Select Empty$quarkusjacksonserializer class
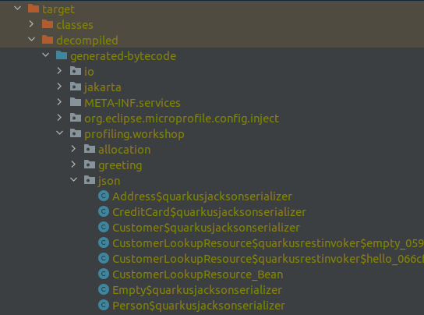Image resolution: width=424 pixels, height=315 pixels. click(197, 290)
